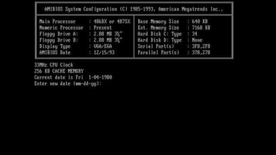Click the 'Numeric Processor' label

61,28
